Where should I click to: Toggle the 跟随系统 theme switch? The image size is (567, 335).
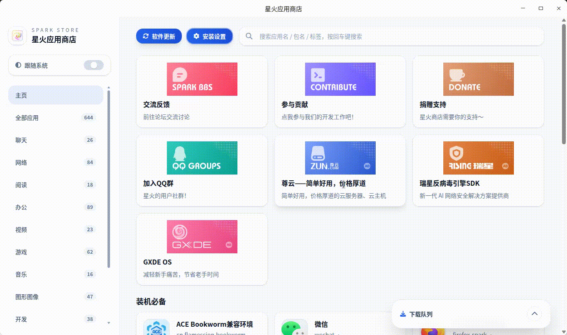tap(94, 65)
